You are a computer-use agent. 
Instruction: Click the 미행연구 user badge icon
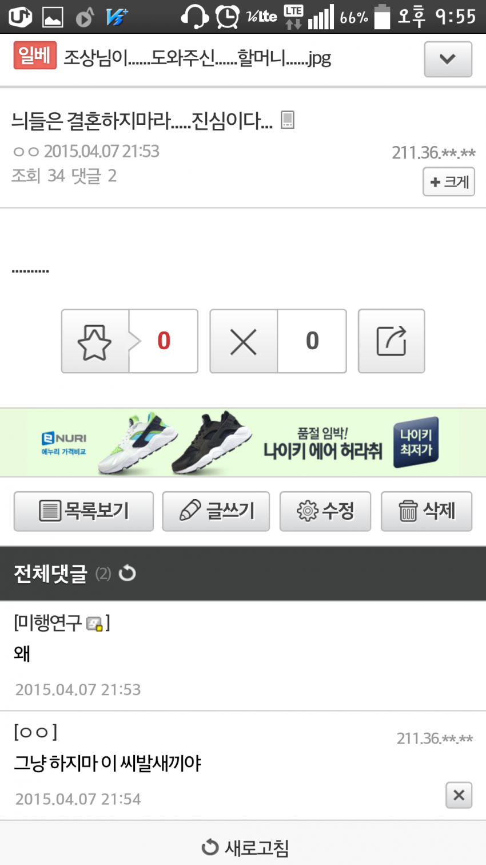point(94,623)
